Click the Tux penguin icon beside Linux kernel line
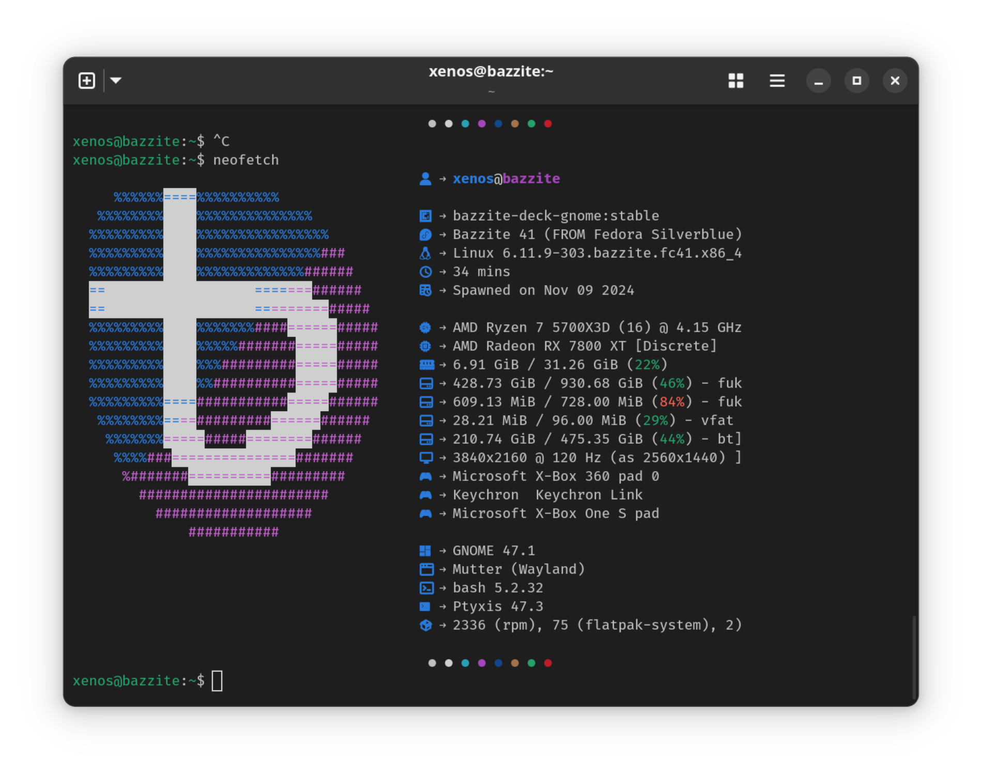 pyautogui.click(x=425, y=253)
